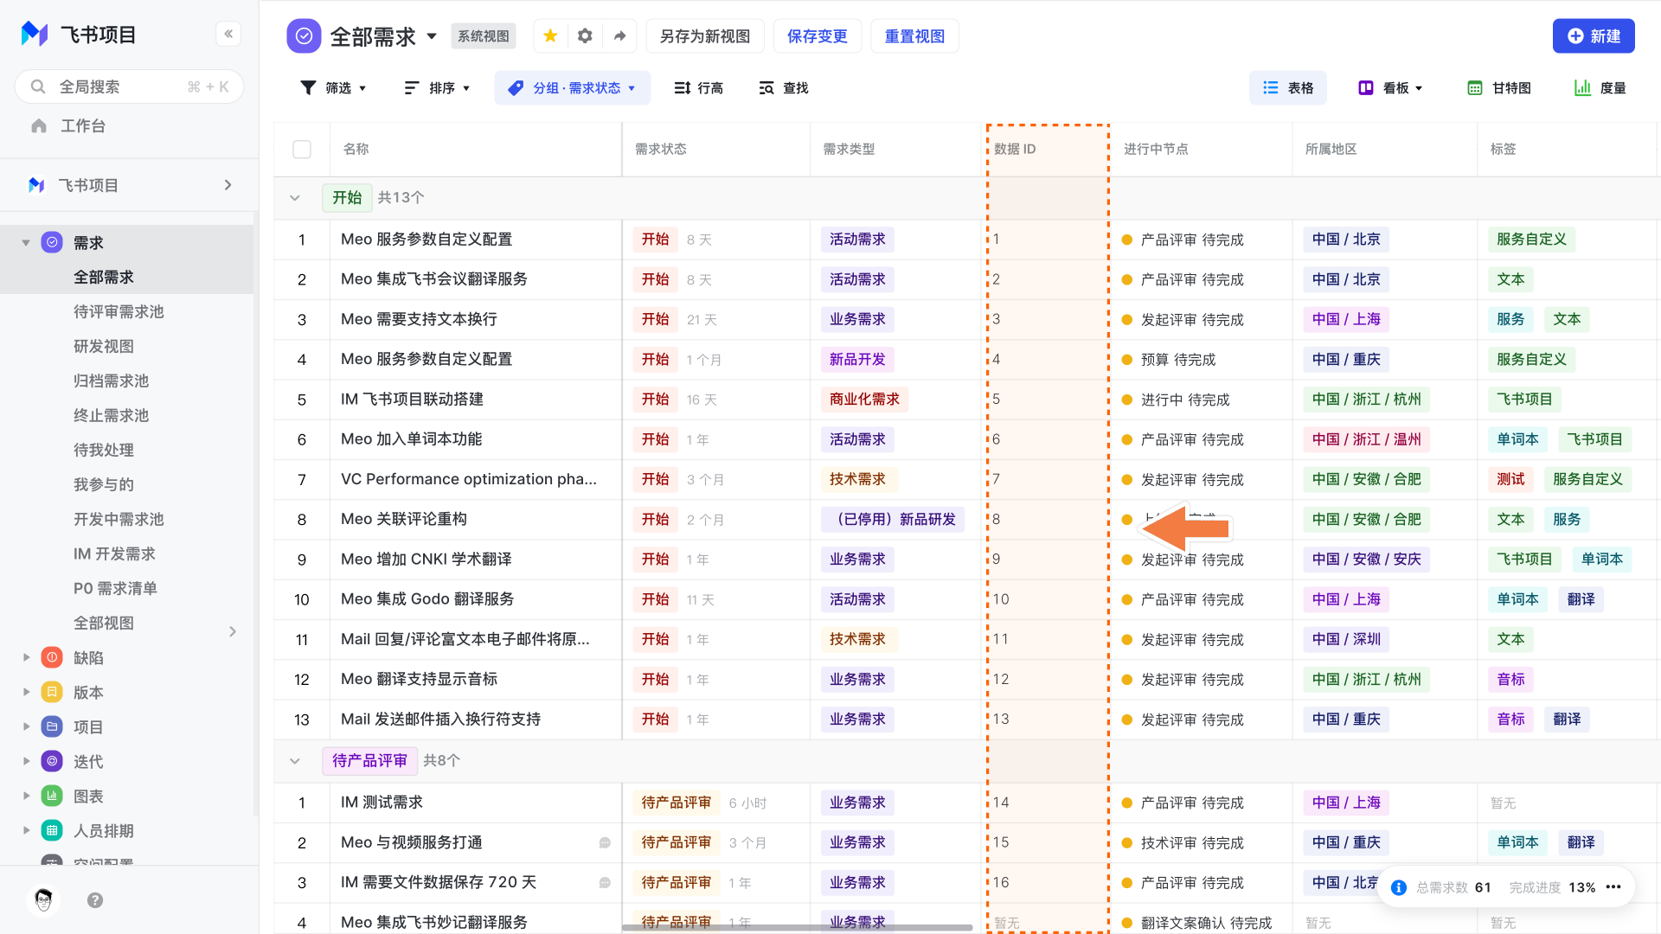Click the 图表 green icon in sidebar
This screenshot has height=934, width=1661.
[52, 796]
